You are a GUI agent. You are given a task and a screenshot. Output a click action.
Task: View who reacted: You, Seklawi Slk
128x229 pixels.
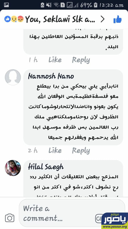pyautogui.click(x=60, y=19)
